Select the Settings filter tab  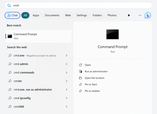click(x=82, y=15)
